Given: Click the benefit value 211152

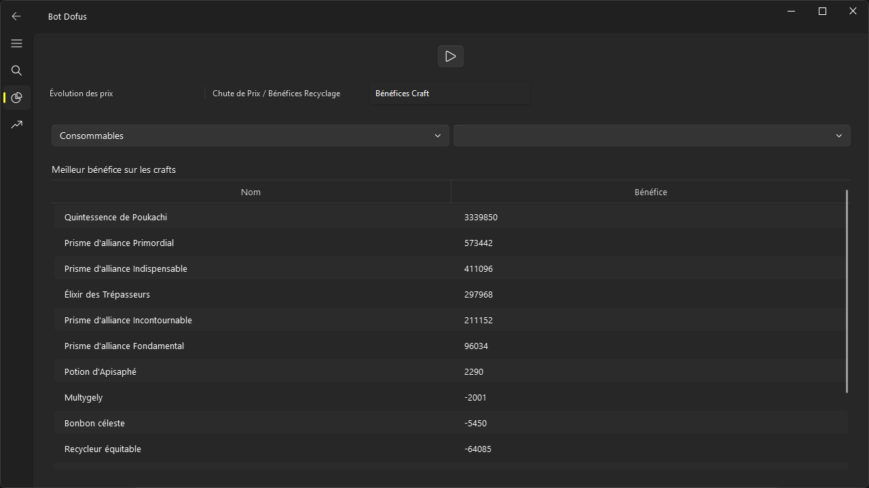Looking at the screenshot, I should click(x=479, y=320).
